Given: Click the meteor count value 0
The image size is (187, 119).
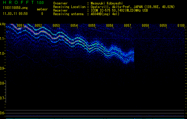Looking at the screenshot, I should 42,14.
